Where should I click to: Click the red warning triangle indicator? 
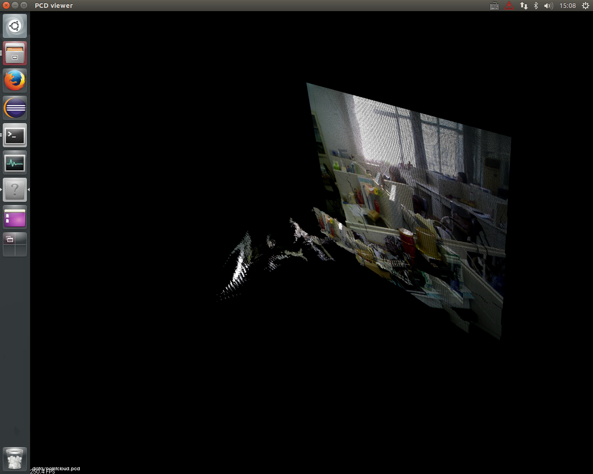tap(509, 6)
